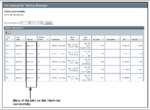Click the Duration column header label
The height and width of the screenshot is (110, 150).
[96, 39]
